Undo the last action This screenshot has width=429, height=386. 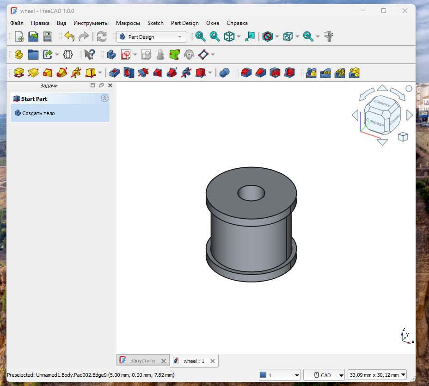69,37
